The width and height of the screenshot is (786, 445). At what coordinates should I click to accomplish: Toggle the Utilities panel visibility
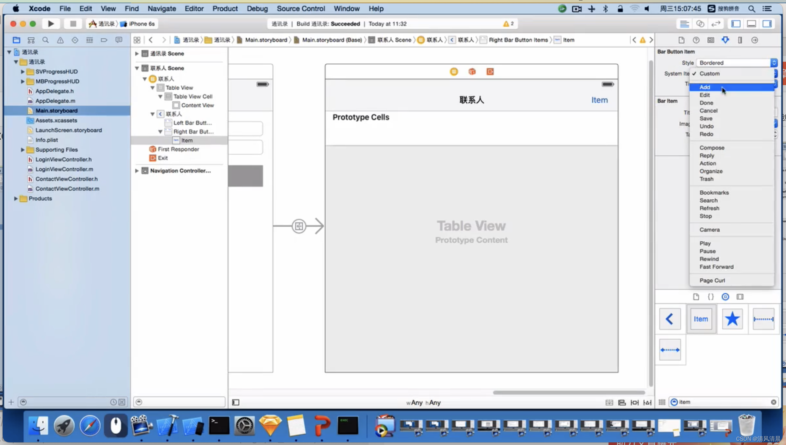pos(767,24)
